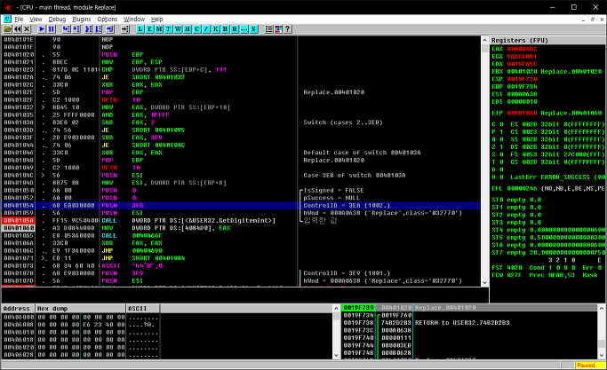Click the Registers (FPU) header bar
This screenshot has height=370, width=607.
click(547, 40)
